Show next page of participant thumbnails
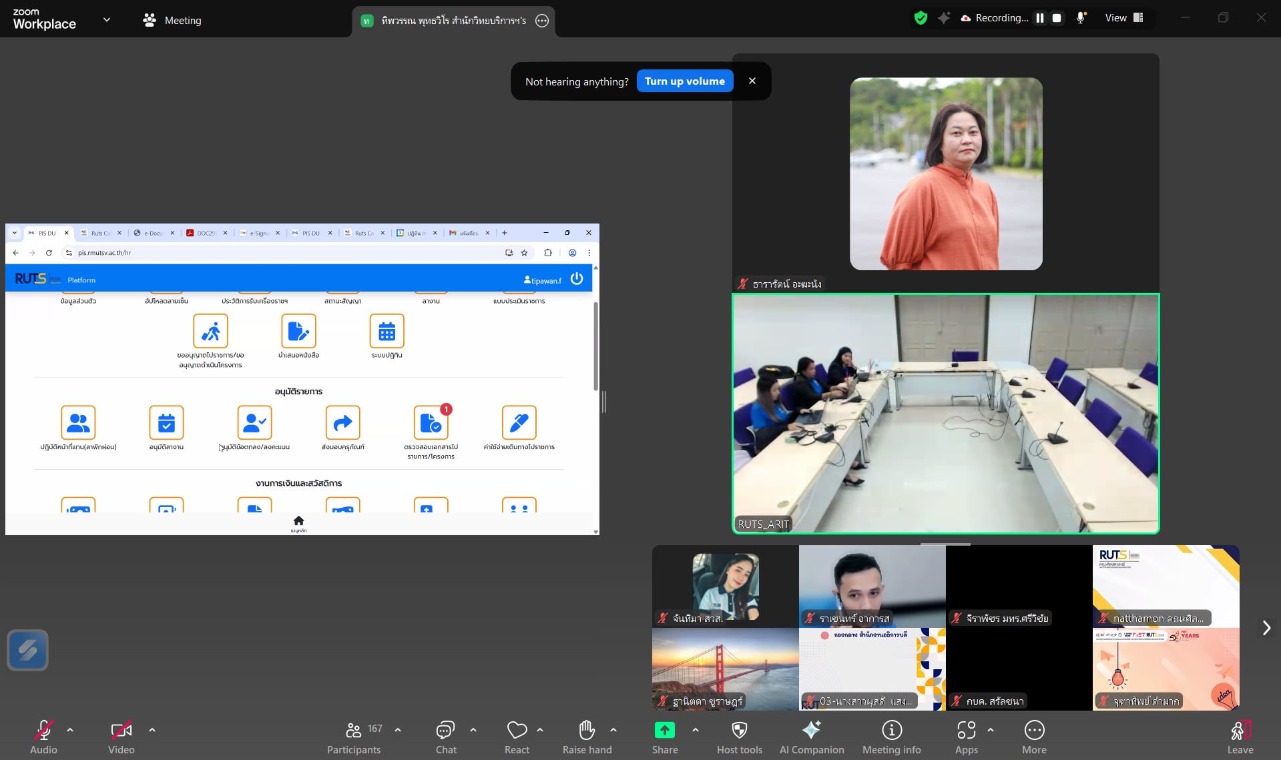1281x760 pixels. [1266, 628]
